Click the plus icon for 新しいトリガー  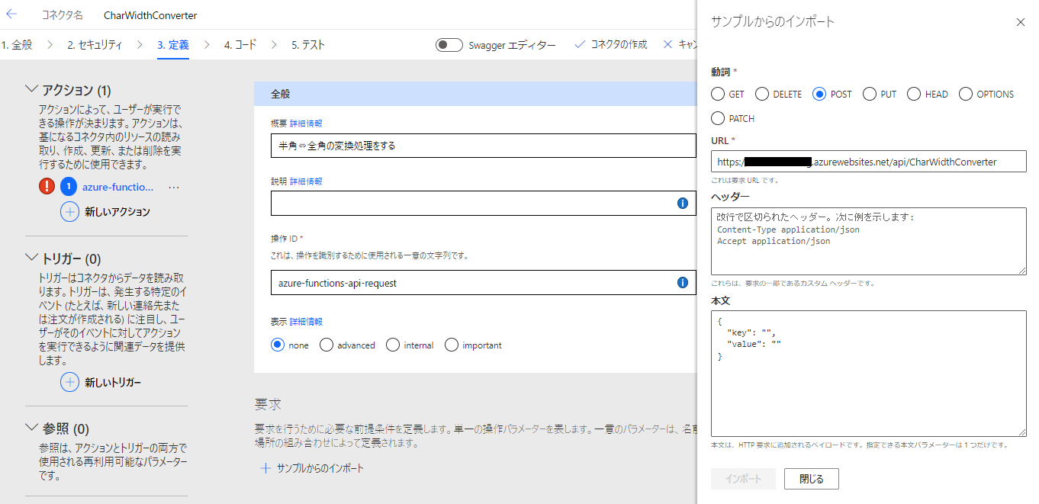(69, 382)
